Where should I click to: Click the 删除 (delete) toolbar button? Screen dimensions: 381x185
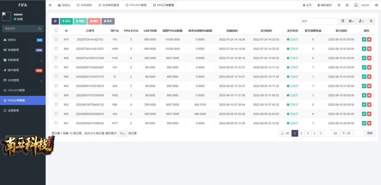coord(94,21)
